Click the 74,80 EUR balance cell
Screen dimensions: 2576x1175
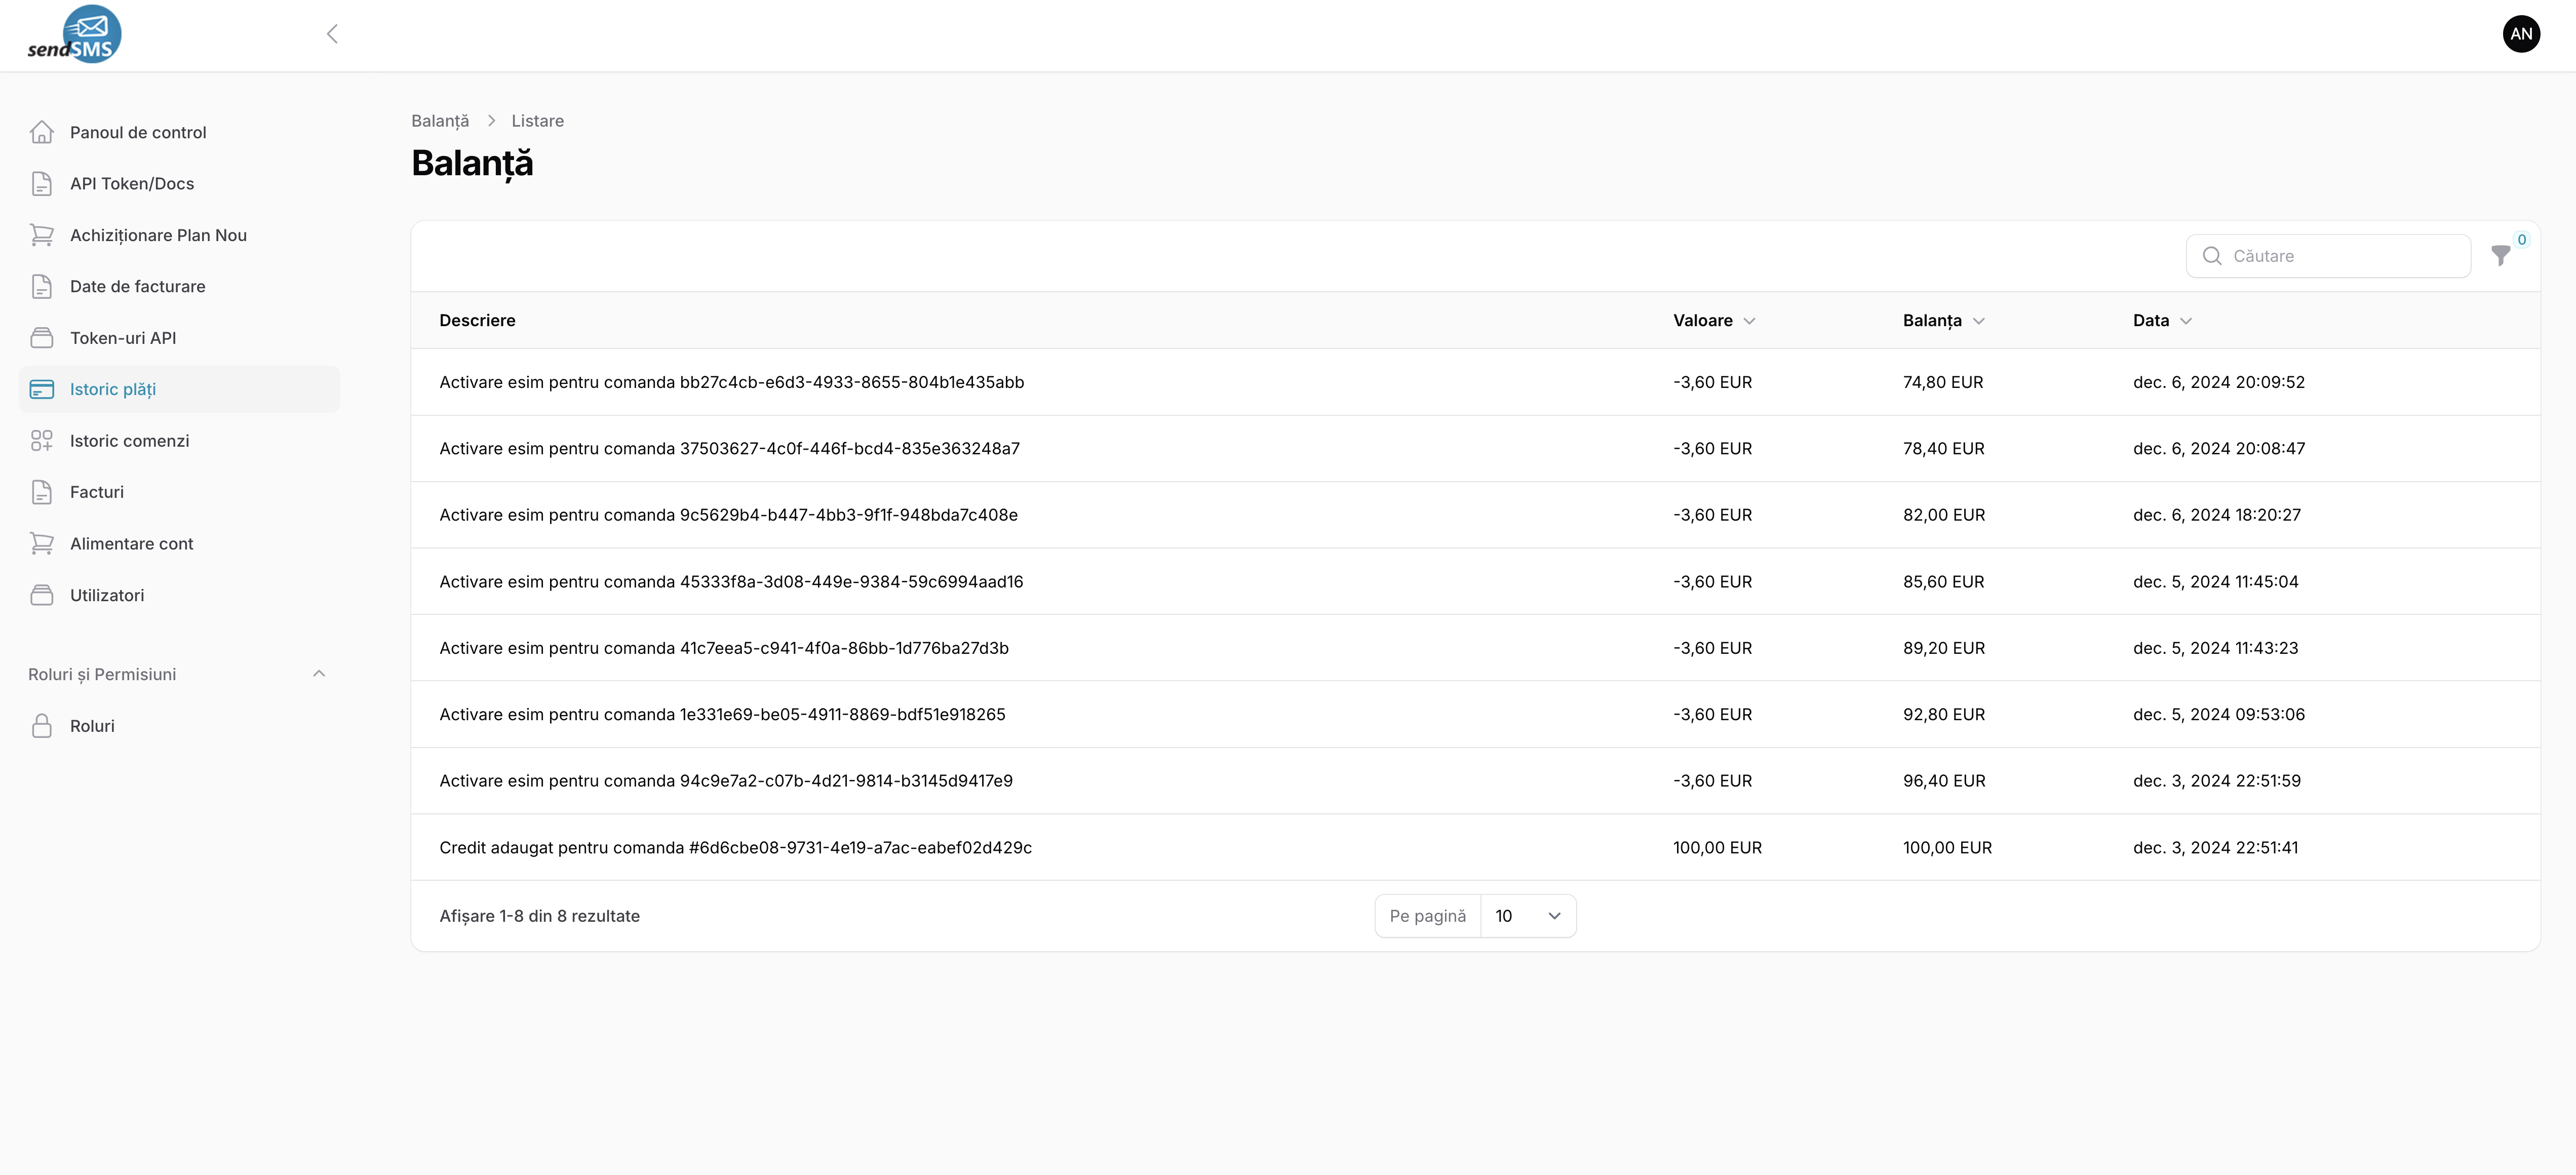click(x=1943, y=382)
